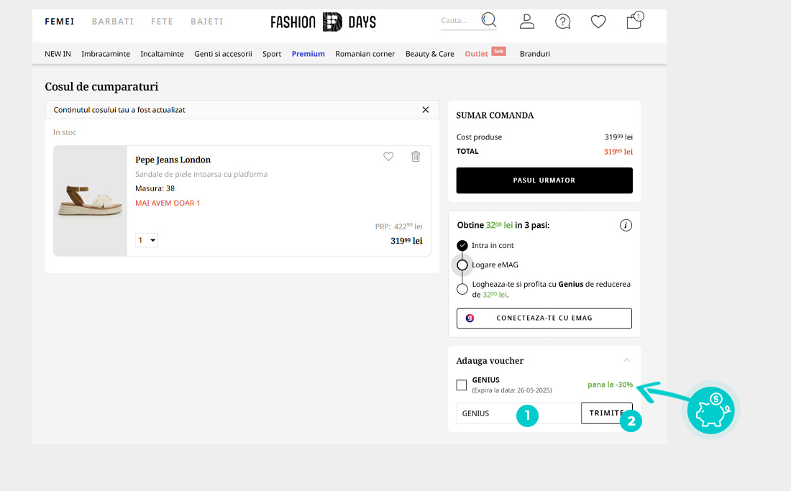
Task: Click the search magnifier icon
Action: pyautogui.click(x=489, y=20)
